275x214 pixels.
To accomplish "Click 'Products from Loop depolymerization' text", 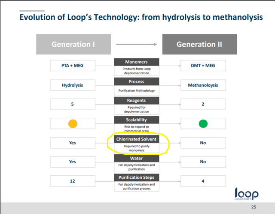I will click(x=137, y=71).
